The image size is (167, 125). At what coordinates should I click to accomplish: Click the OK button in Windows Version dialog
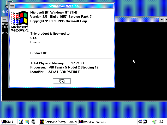tap(62, 81)
